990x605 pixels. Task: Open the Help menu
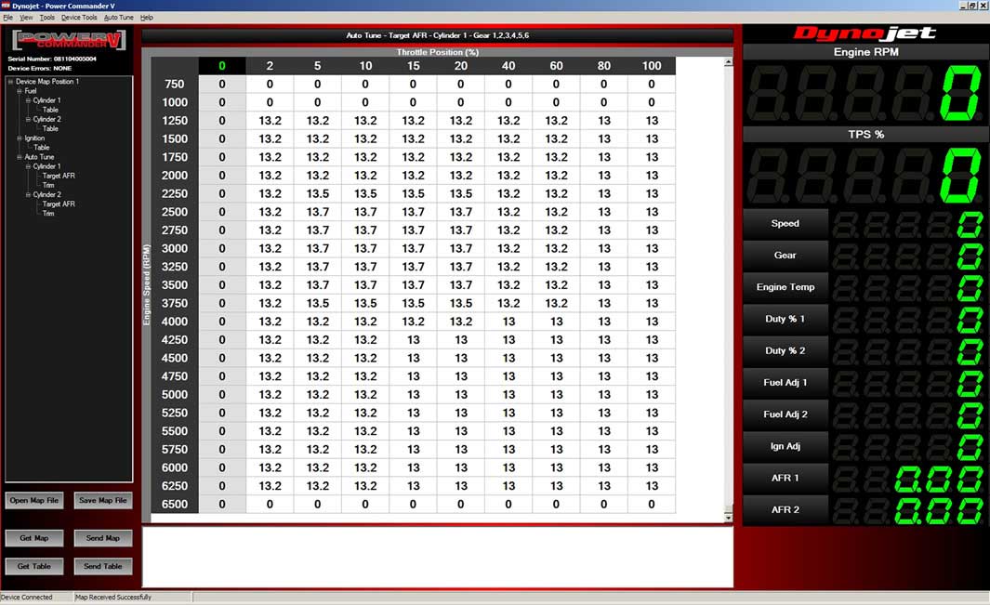pos(147,18)
